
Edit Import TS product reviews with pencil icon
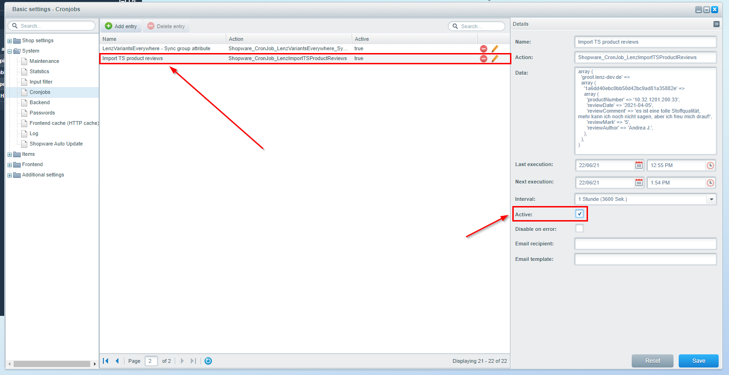tap(494, 58)
